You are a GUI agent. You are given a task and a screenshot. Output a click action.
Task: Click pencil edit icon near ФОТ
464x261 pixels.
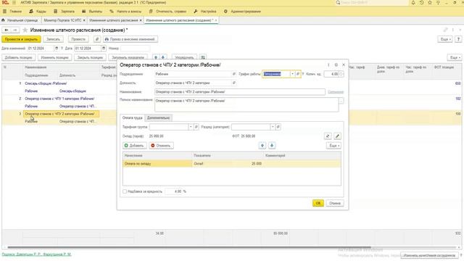(337, 136)
